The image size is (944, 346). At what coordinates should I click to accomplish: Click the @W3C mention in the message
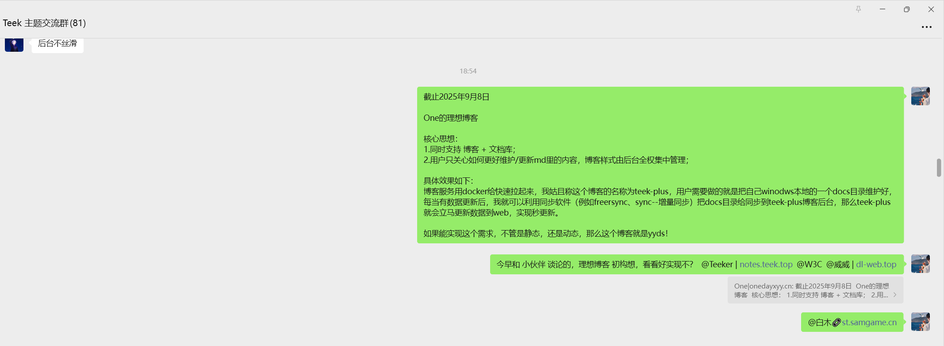point(809,265)
